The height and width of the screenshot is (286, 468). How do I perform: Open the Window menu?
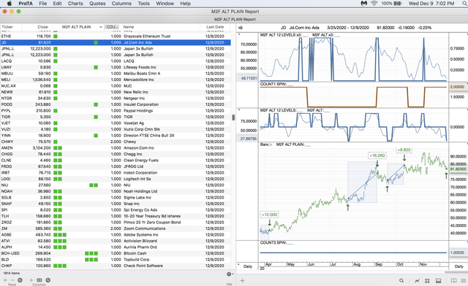[x=165, y=4]
